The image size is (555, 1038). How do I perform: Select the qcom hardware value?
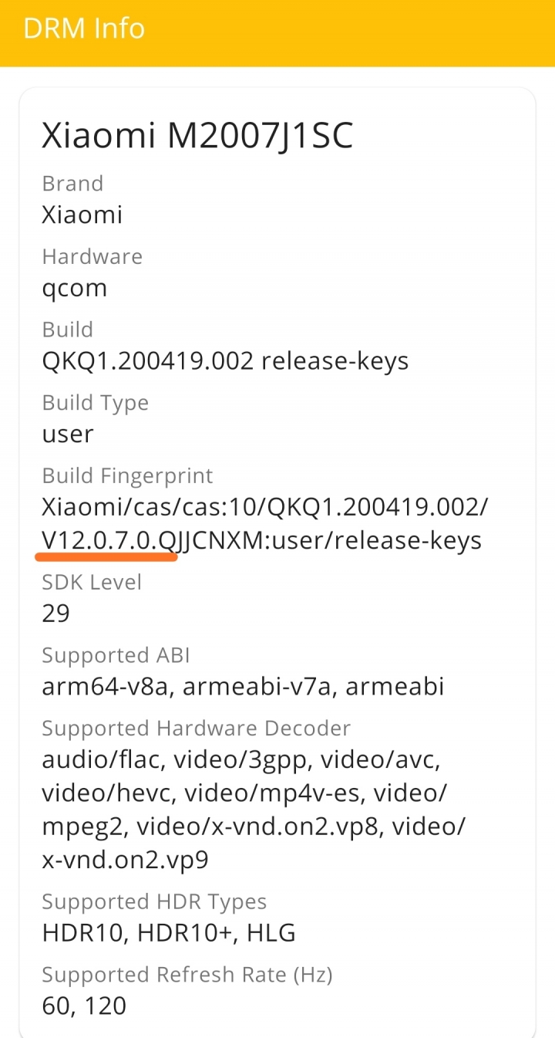(x=74, y=289)
